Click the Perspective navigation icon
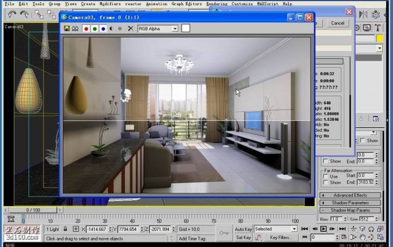 point(362,229)
